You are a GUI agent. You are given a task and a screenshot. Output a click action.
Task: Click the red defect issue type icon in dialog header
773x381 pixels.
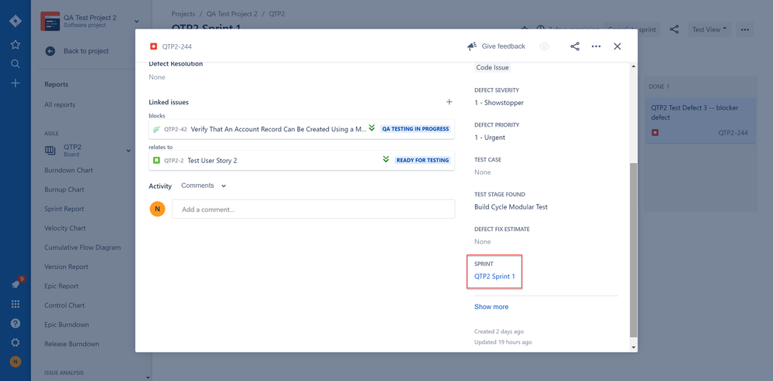(x=153, y=46)
